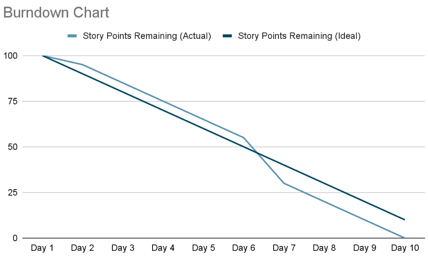Click the Burndown Chart title
Image resolution: width=428 pixels, height=256 pixels.
click(56, 12)
